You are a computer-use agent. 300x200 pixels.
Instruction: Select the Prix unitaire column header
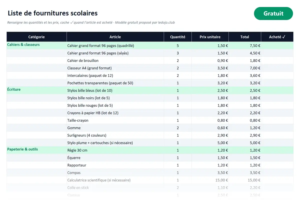210,37
